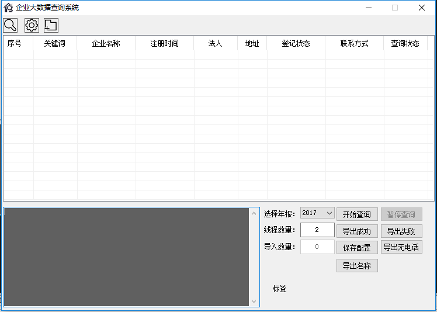Click the 导出名称 button
Viewport: 437px width, 312px height.
click(x=357, y=265)
